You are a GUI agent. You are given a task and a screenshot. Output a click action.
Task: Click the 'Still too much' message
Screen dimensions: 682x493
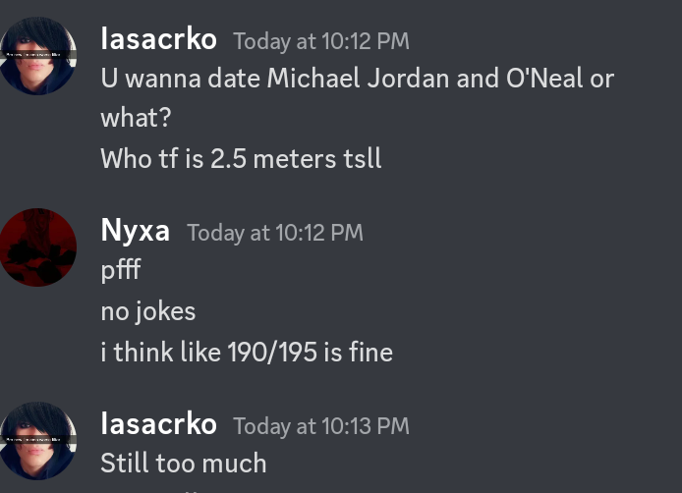tap(184, 463)
